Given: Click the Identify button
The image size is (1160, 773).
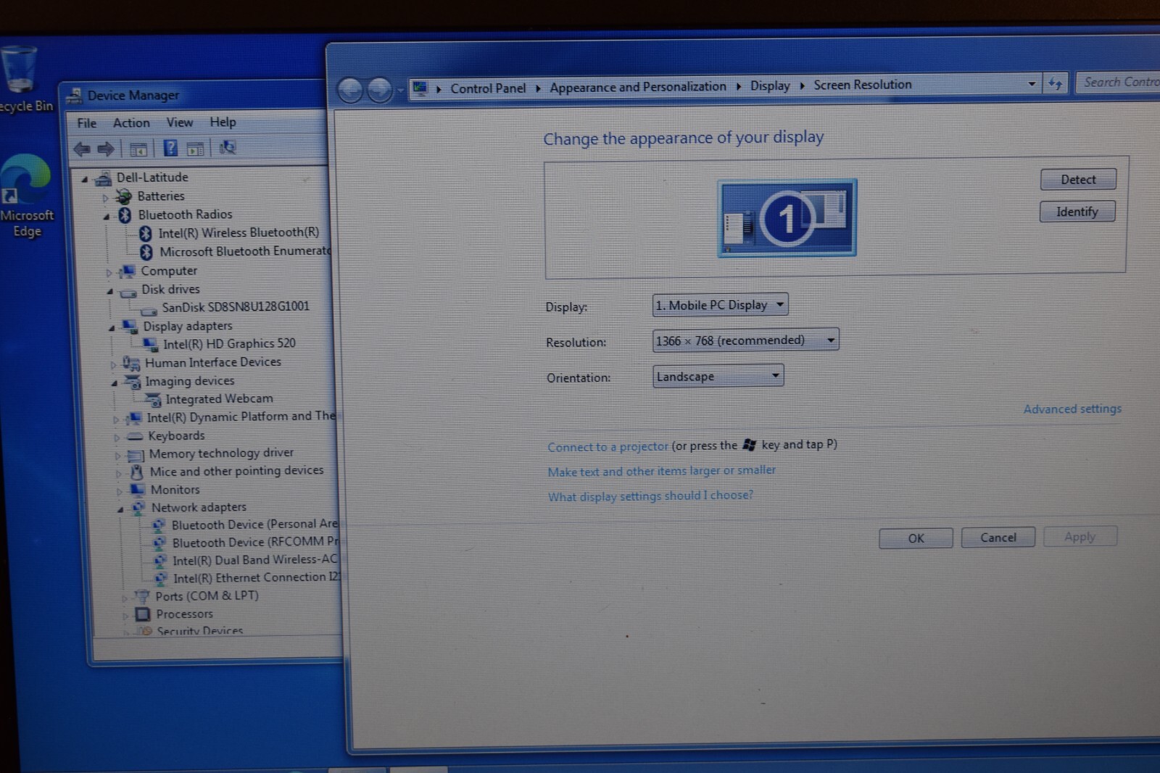Looking at the screenshot, I should (1077, 212).
